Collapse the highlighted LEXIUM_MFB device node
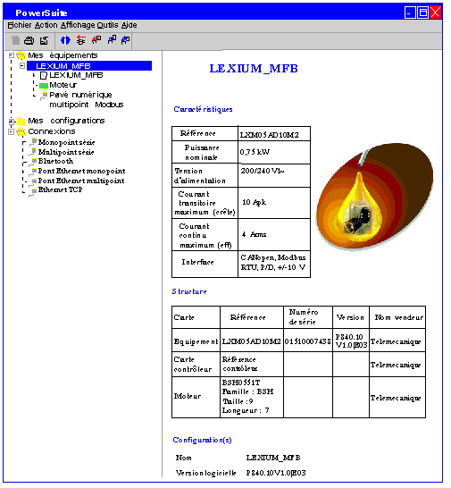 point(22,65)
